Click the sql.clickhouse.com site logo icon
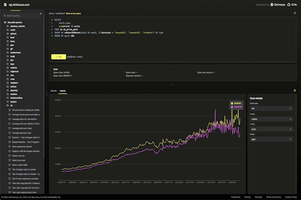This screenshot has height=200, width=301. click(4, 4)
